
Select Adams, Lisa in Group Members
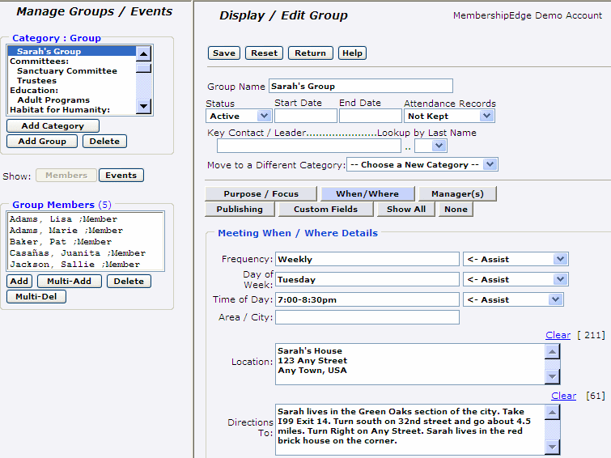pos(63,219)
